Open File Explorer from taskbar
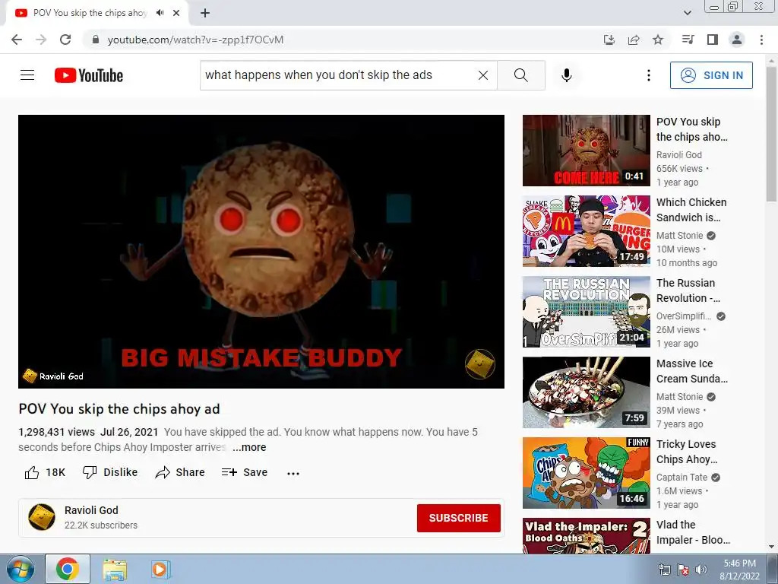Viewport: 778px width, 584px height. (x=115, y=569)
